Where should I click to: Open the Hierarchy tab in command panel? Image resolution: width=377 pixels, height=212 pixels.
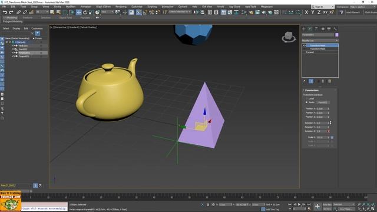tap(316, 29)
